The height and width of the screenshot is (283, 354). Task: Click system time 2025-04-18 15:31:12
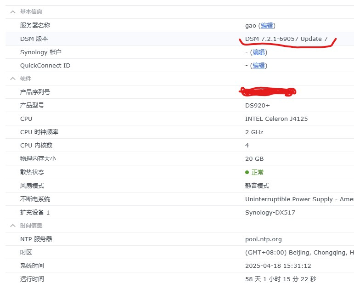coord(278,266)
